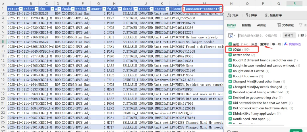Viewport: 307px width, 132px height.
Task: Open the fnsku column filter dropdown
Action: (73, 9)
